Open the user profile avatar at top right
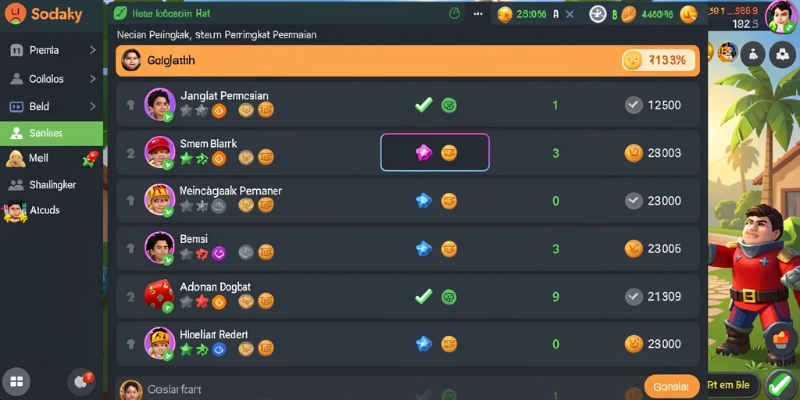 780,16
